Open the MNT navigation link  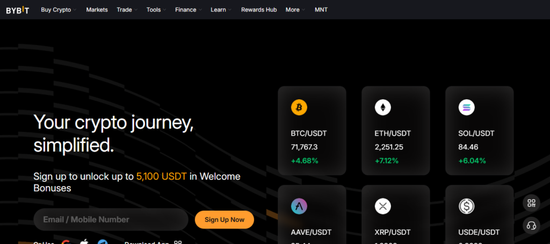[321, 10]
